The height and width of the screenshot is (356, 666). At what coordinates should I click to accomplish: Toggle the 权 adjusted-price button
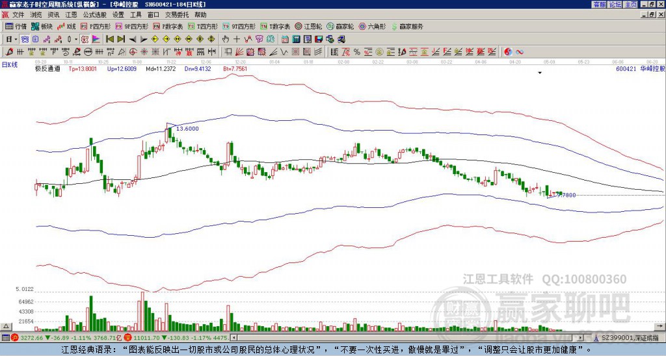[85, 39]
